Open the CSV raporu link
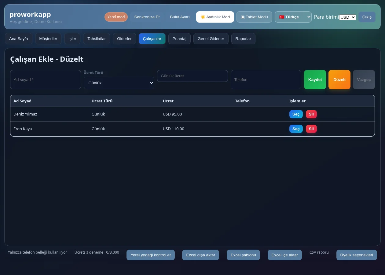Image resolution: width=385 pixels, height=275 pixels. pyautogui.click(x=319, y=252)
